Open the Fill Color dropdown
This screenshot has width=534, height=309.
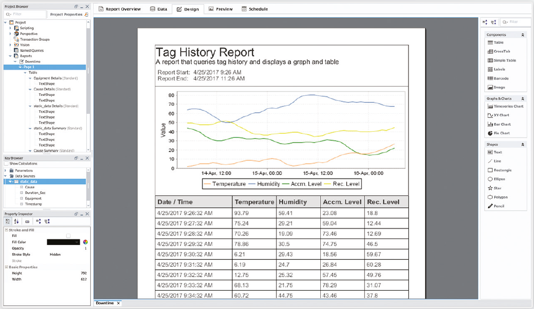[77, 242]
